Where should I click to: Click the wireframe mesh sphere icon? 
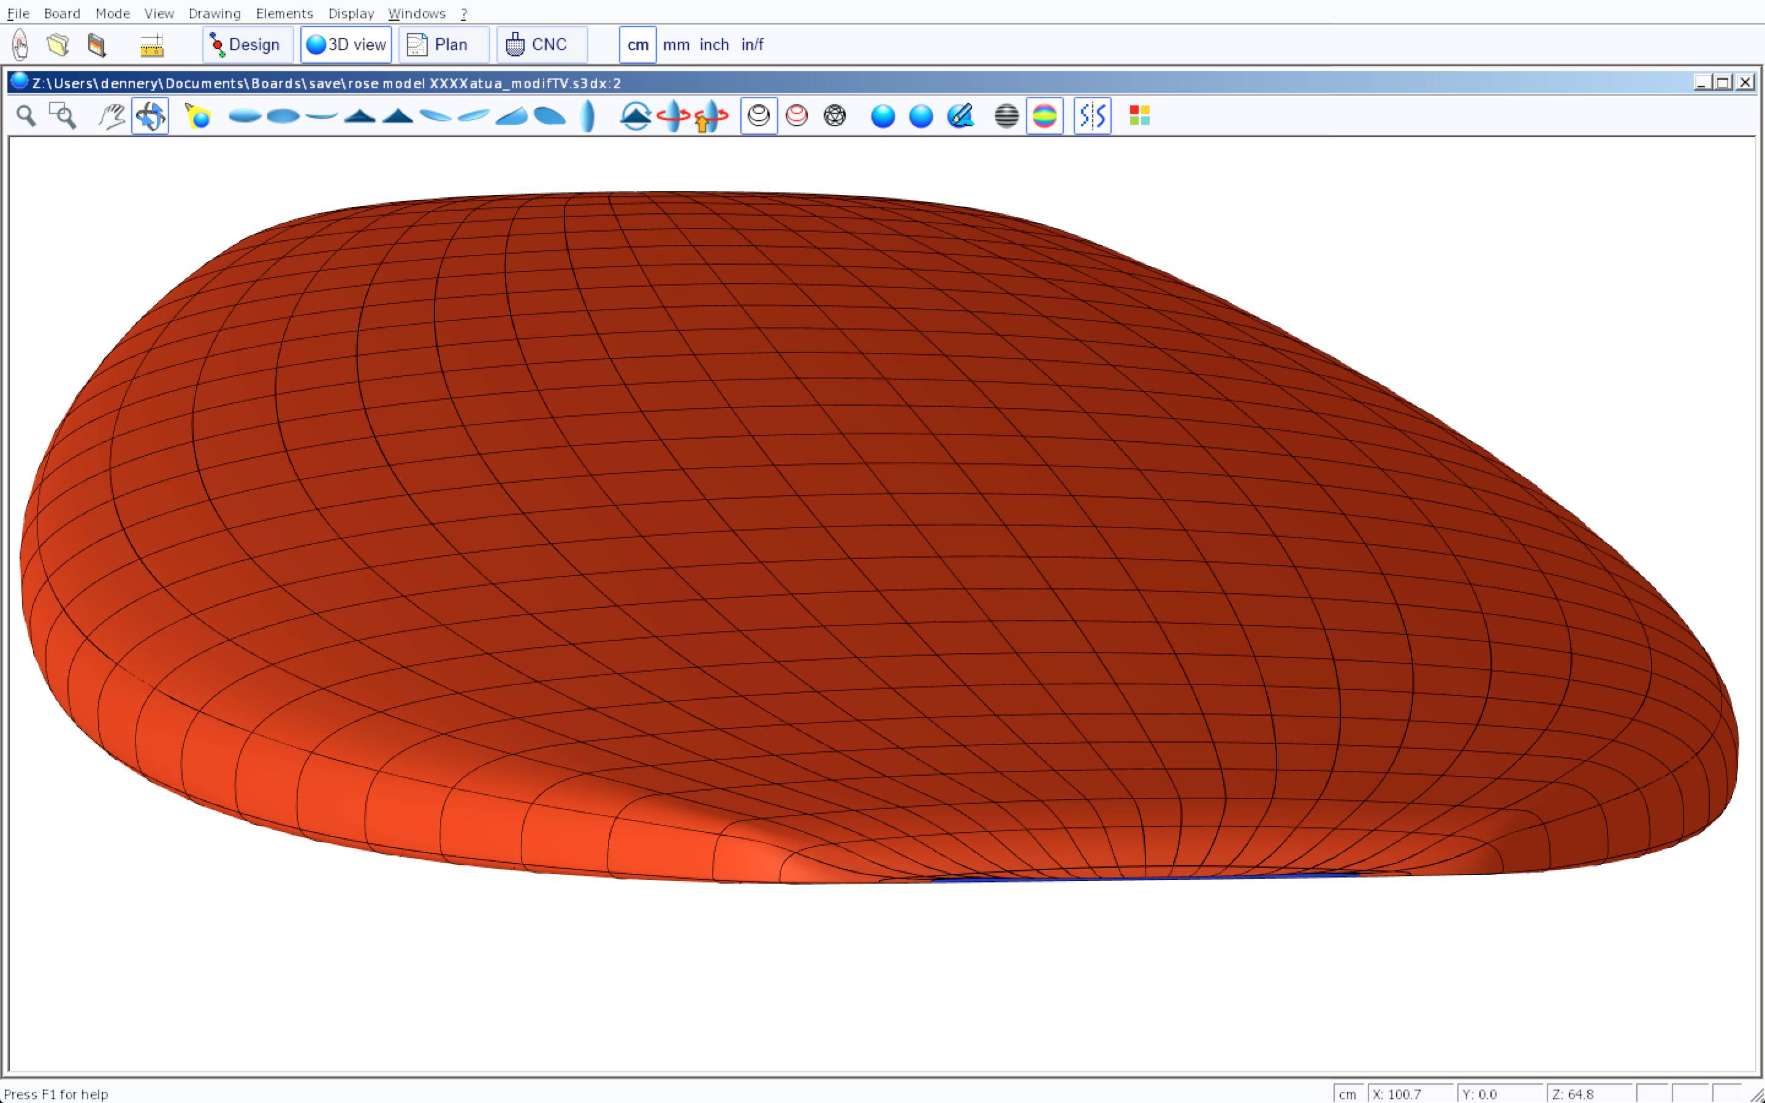834,116
